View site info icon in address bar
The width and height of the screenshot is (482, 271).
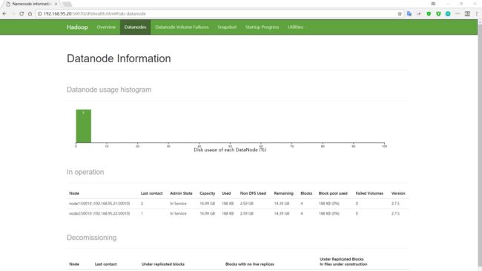(39, 14)
